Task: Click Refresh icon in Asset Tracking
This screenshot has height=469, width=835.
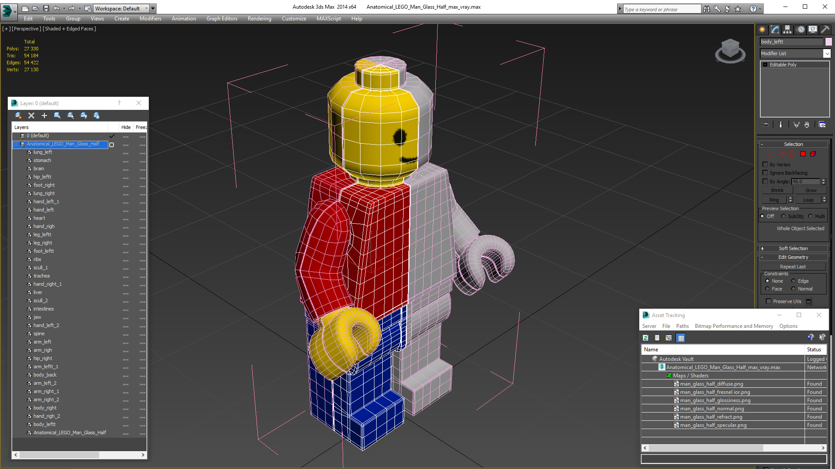Action: click(646, 338)
